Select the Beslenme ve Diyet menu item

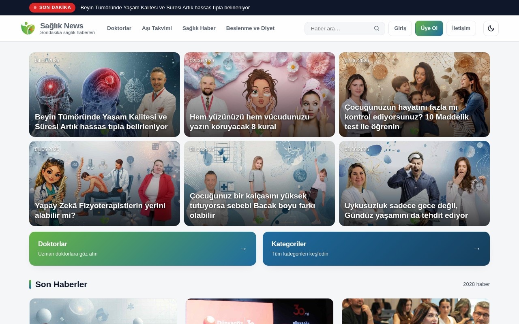coord(250,28)
